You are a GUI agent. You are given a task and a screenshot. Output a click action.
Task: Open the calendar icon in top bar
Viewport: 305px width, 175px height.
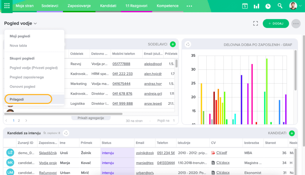click(245, 6)
